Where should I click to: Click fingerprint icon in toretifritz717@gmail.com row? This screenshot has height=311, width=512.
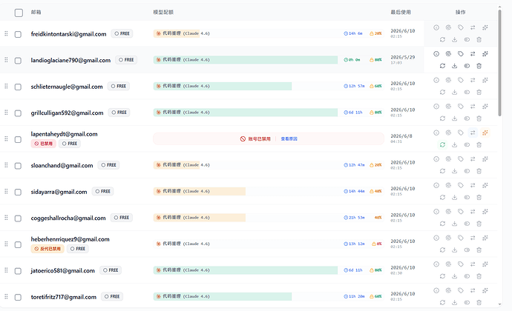pyautogui.click(x=448, y=290)
